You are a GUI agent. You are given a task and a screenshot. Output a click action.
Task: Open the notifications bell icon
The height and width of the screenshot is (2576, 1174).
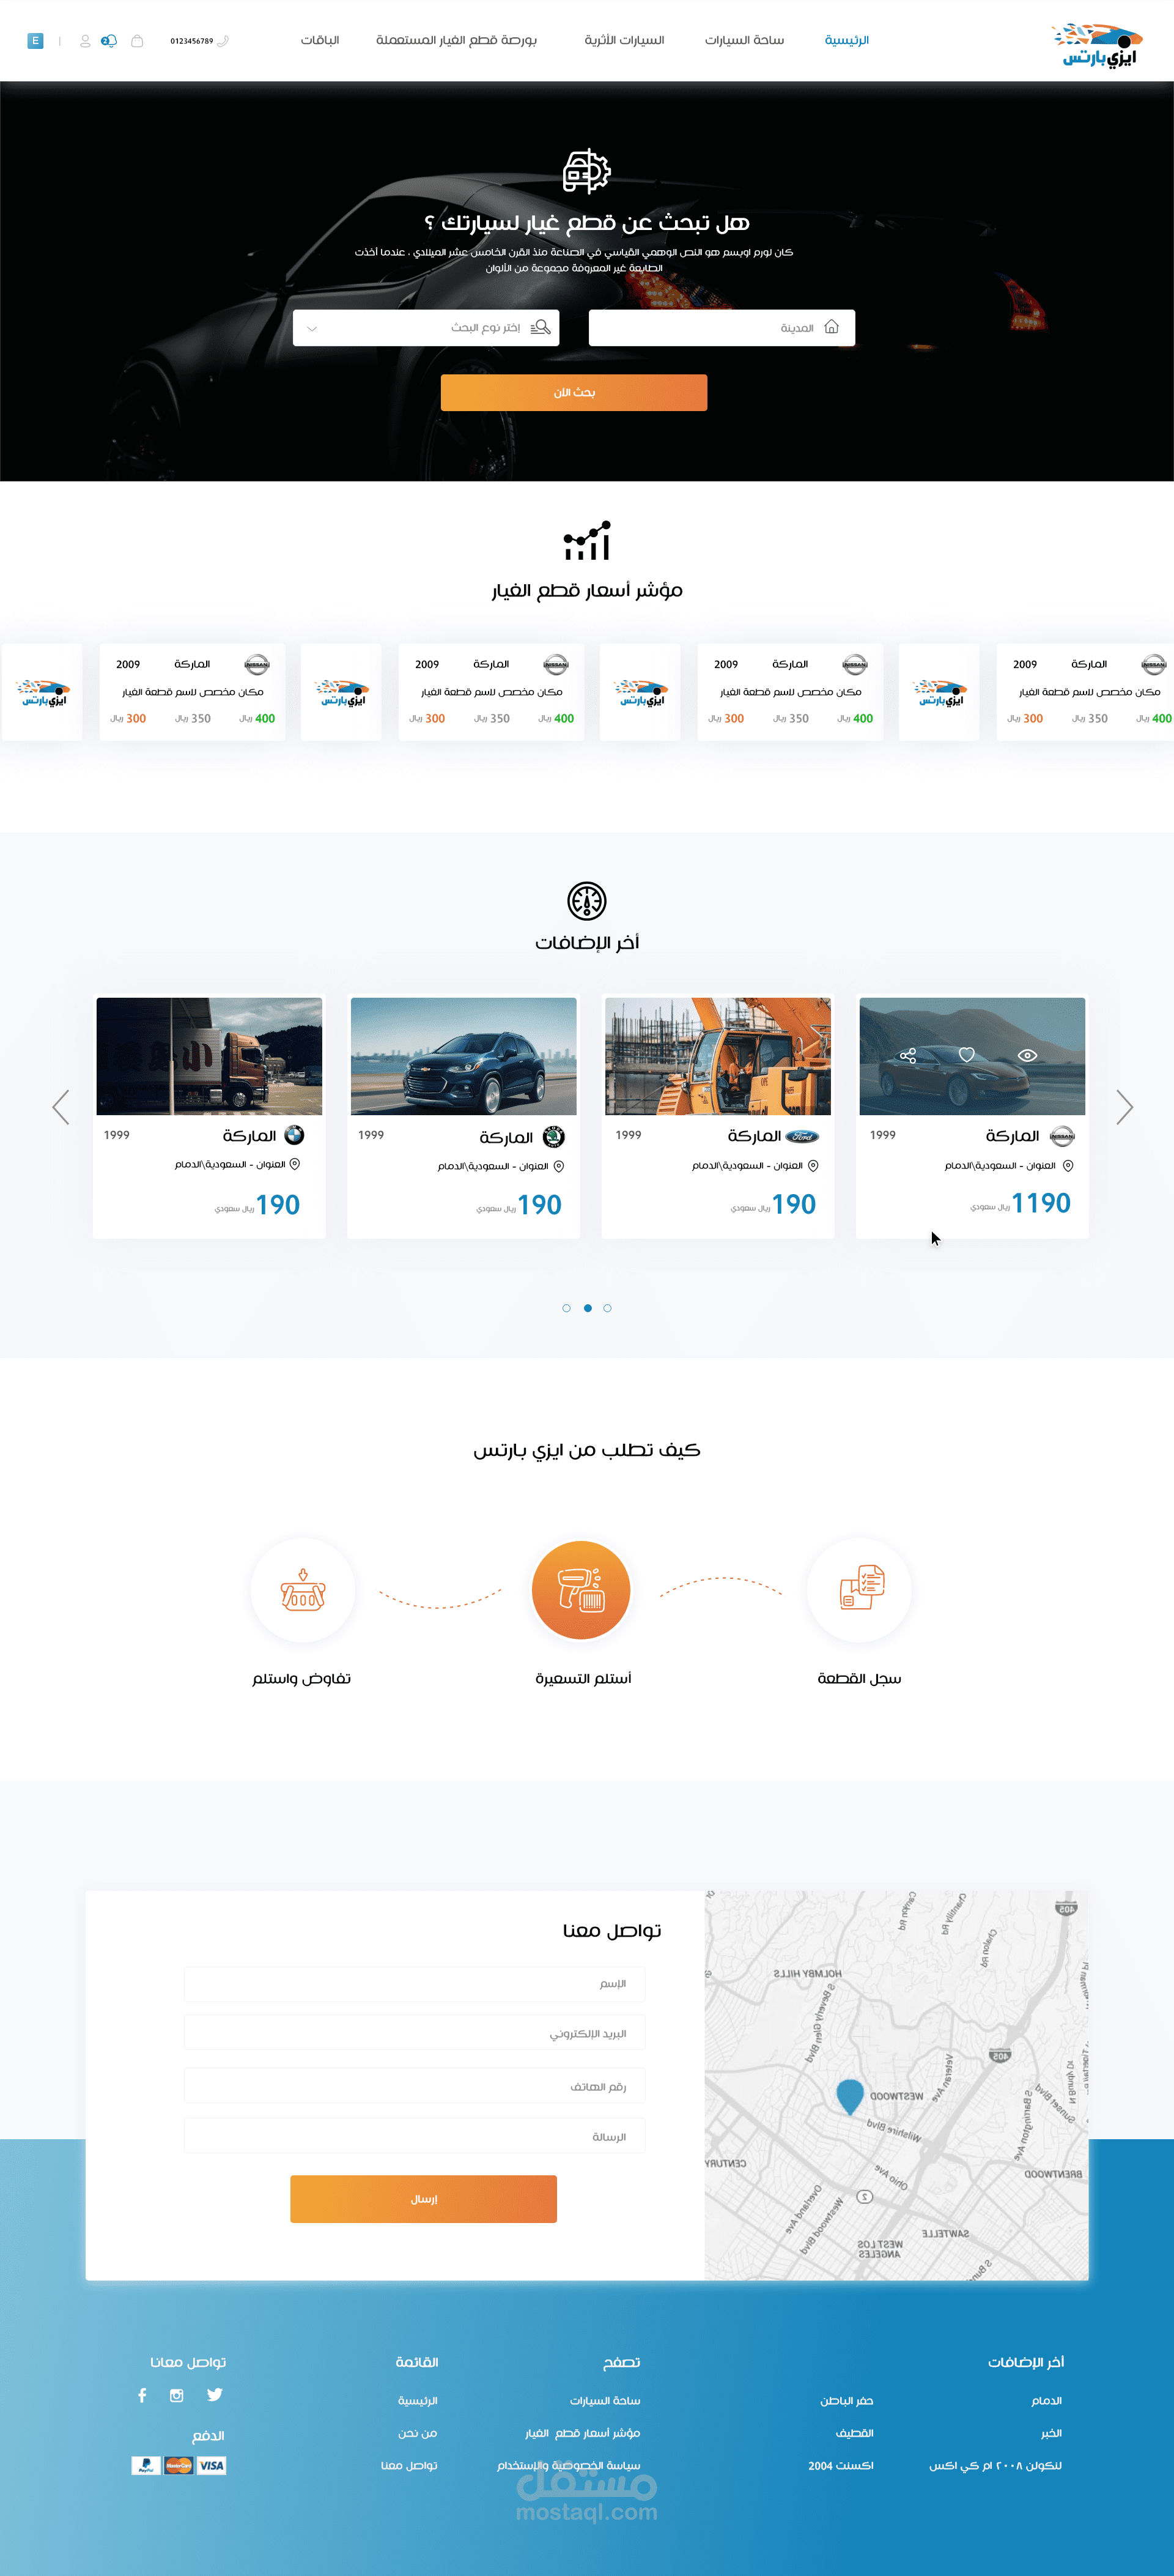click(109, 41)
